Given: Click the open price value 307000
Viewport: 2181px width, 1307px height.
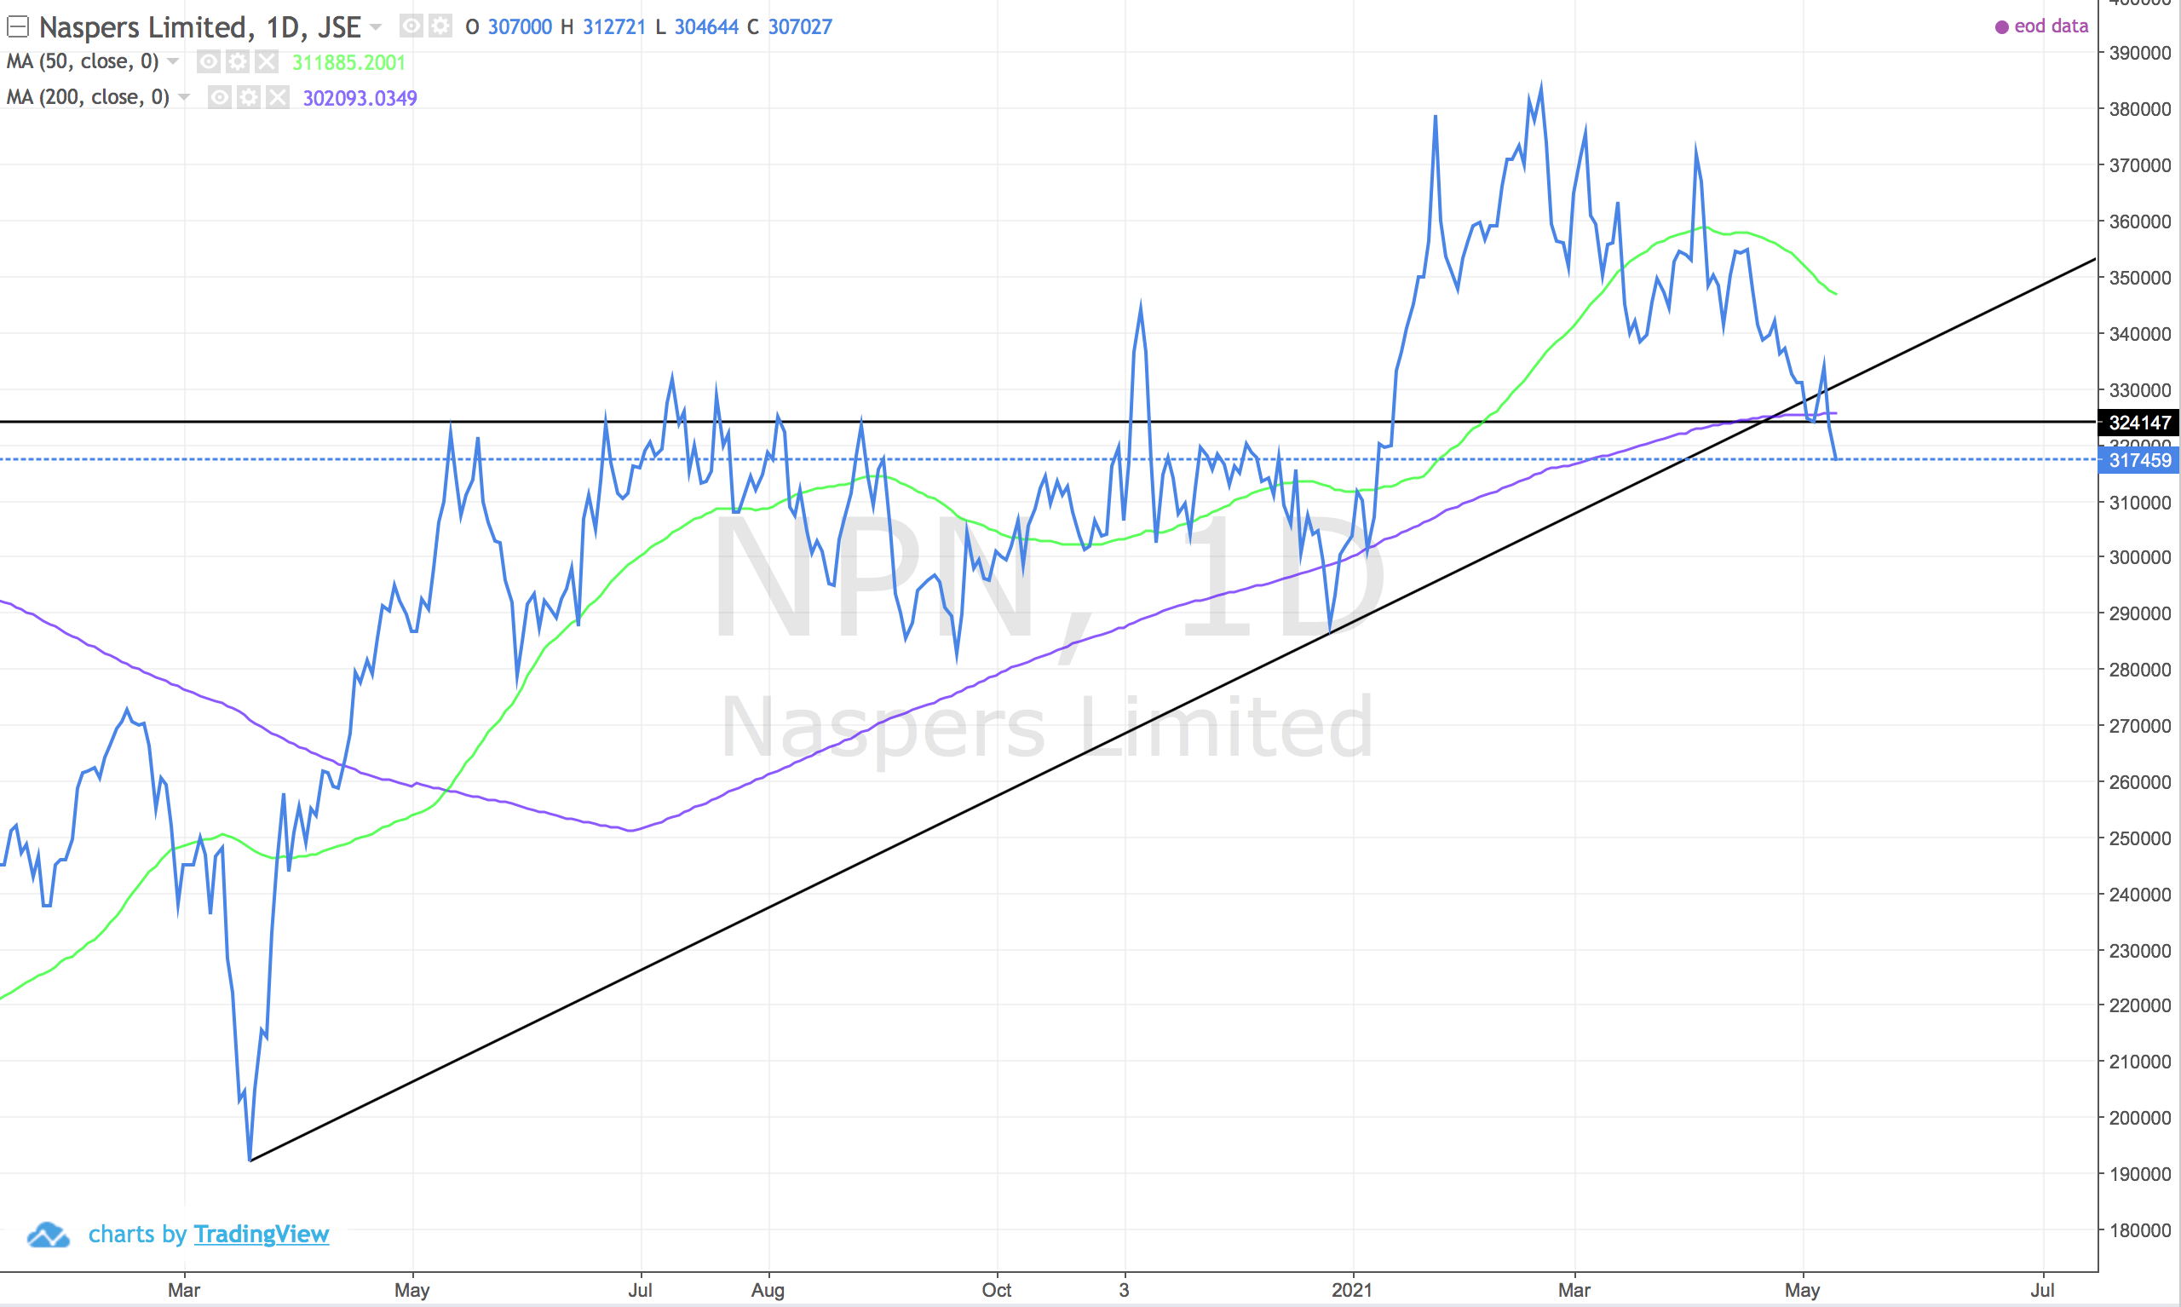Looking at the screenshot, I should (521, 27).
